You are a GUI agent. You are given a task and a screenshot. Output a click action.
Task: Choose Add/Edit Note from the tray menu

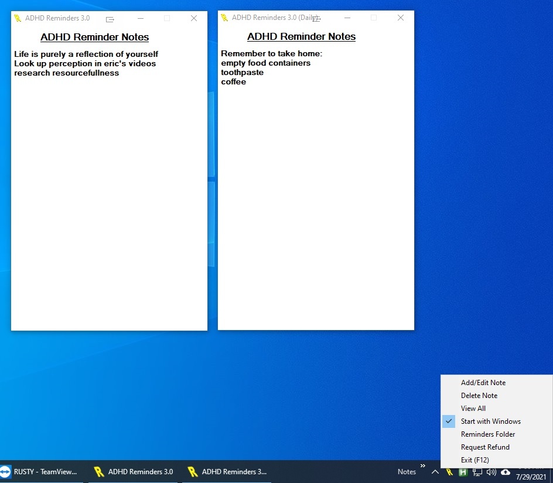click(496, 382)
